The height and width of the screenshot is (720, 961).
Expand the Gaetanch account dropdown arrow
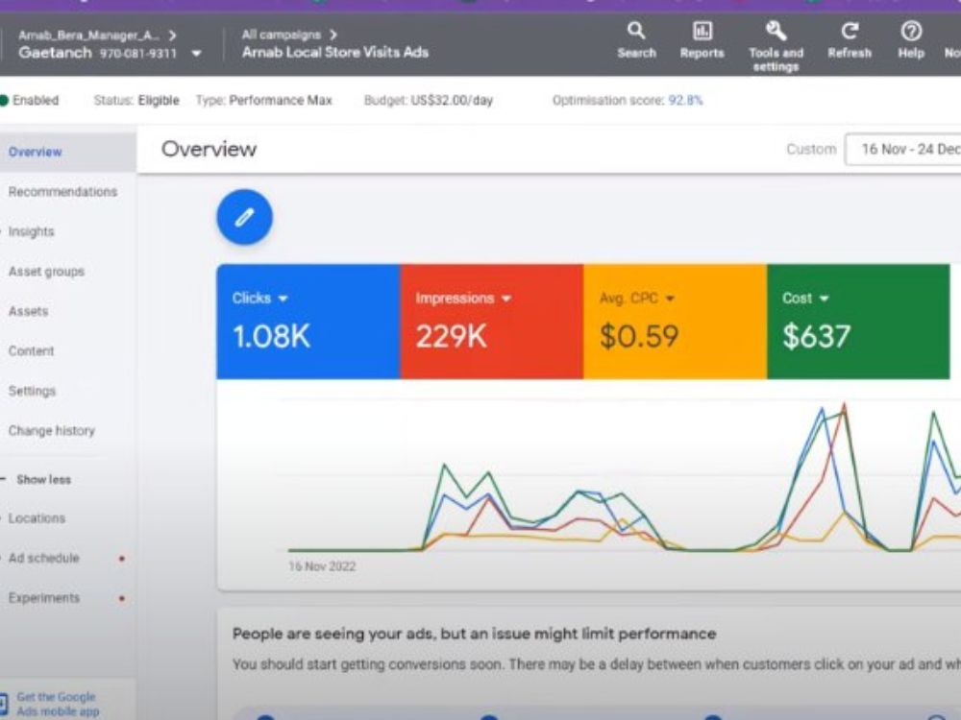point(196,53)
